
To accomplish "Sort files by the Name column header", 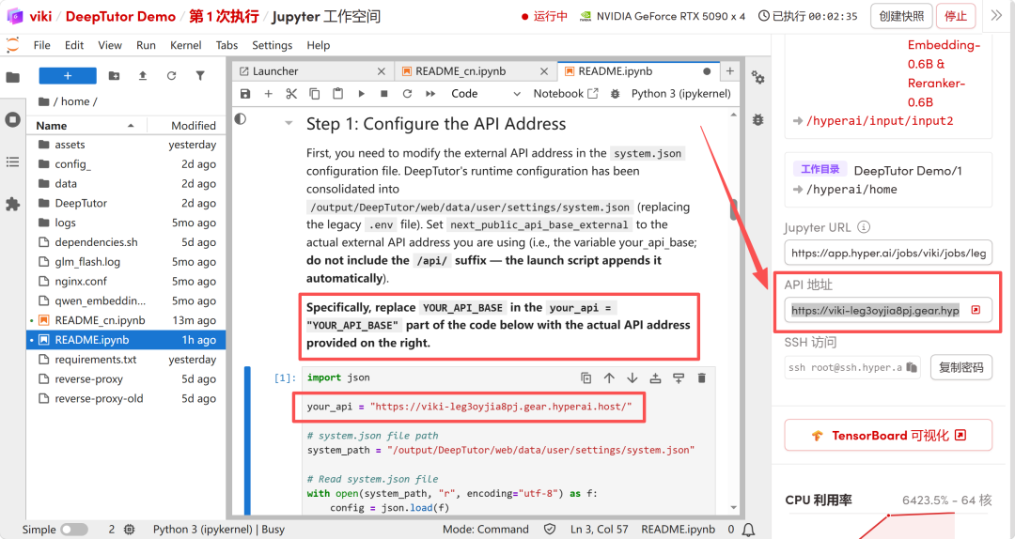I will click(x=86, y=126).
